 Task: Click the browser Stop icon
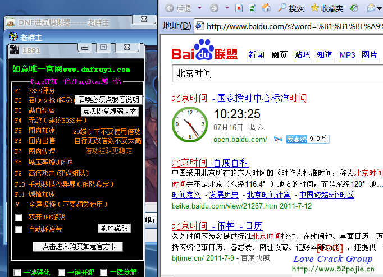point(239,8)
